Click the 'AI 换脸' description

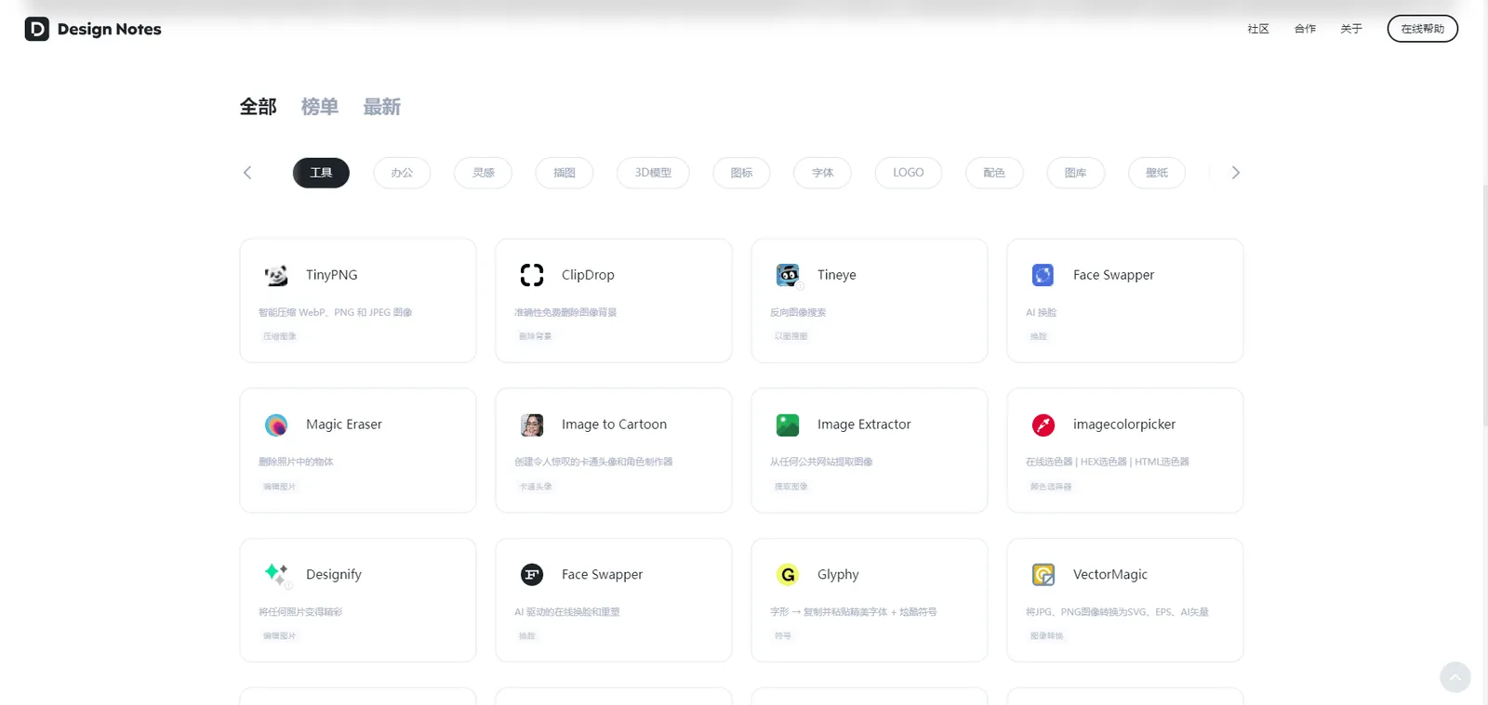tap(1041, 312)
